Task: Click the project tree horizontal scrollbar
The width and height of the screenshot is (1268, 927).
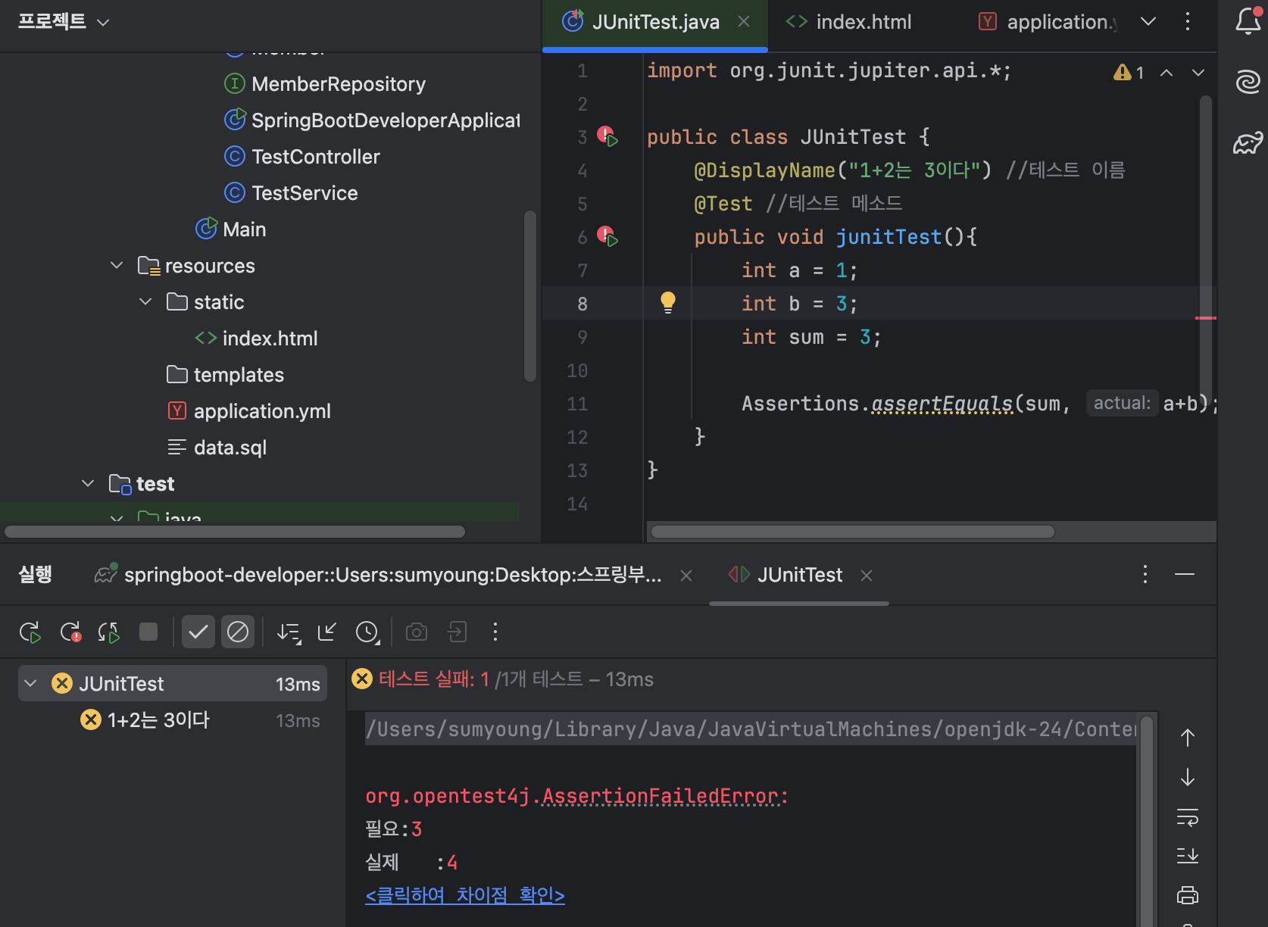Action: (x=235, y=532)
